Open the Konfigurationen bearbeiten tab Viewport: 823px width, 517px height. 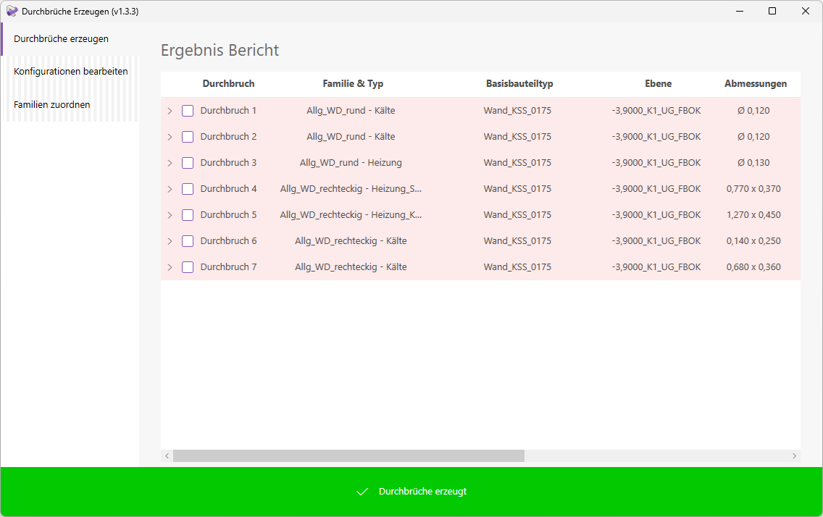[x=70, y=72]
